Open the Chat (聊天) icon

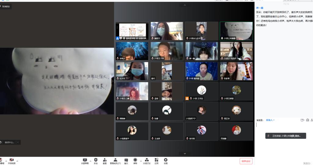(126, 160)
